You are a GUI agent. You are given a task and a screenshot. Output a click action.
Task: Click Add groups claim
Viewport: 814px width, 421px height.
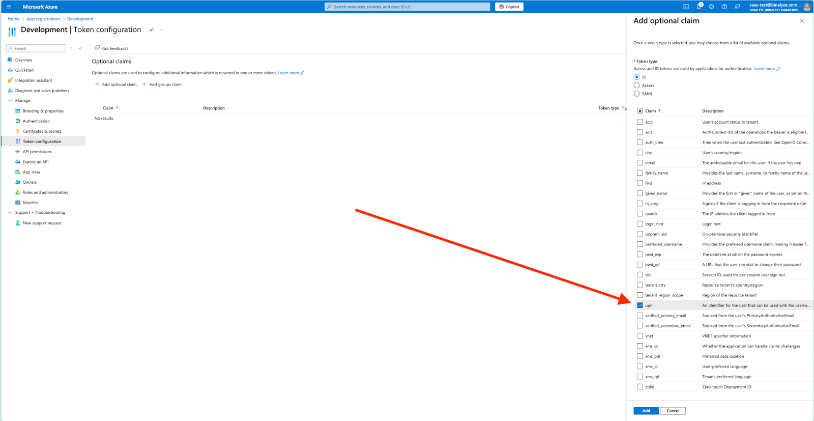pyautogui.click(x=161, y=85)
